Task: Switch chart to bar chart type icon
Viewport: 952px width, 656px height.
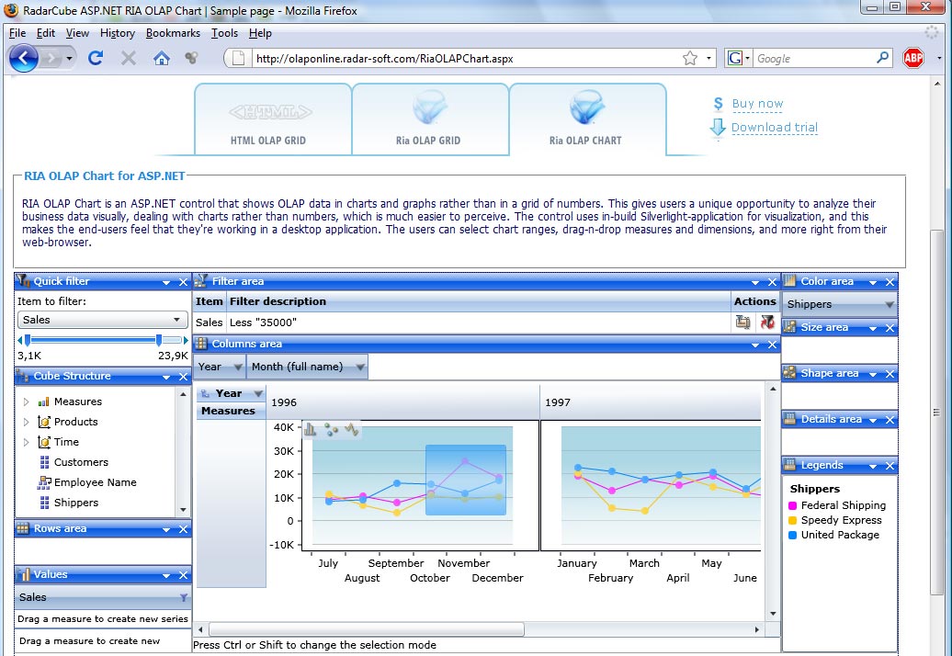Action: click(311, 430)
